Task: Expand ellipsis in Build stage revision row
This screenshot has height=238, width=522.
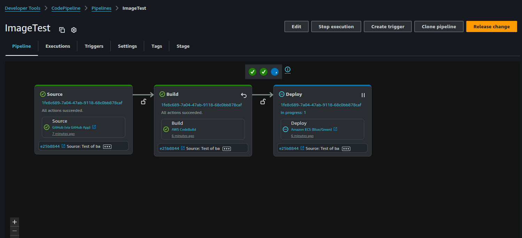Action: tap(227, 149)
